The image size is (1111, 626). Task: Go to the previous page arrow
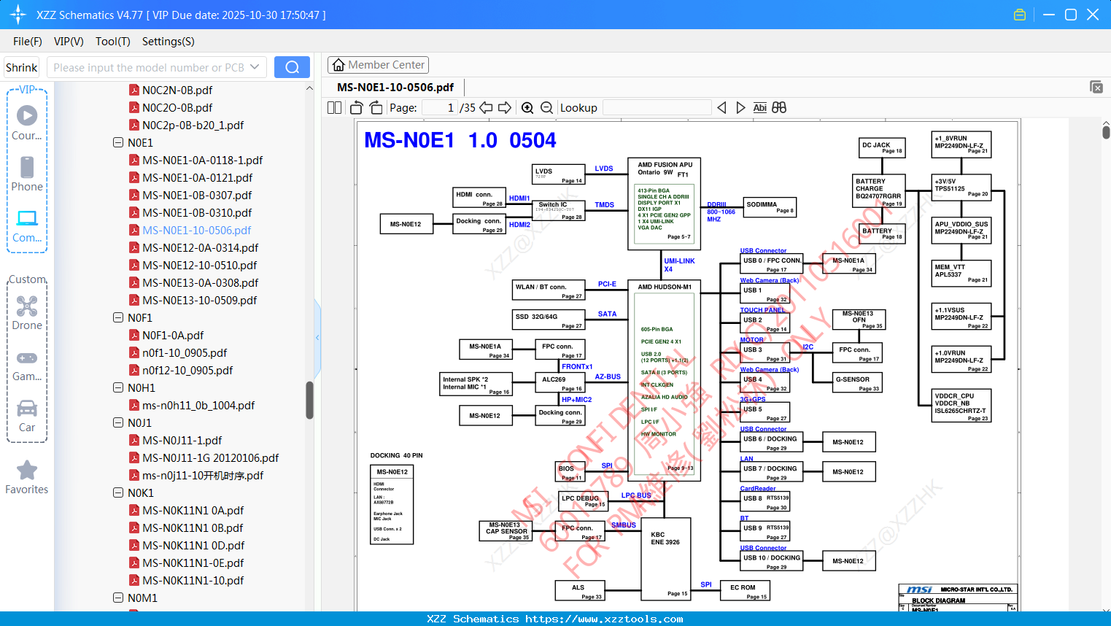(x=486, y=107)
